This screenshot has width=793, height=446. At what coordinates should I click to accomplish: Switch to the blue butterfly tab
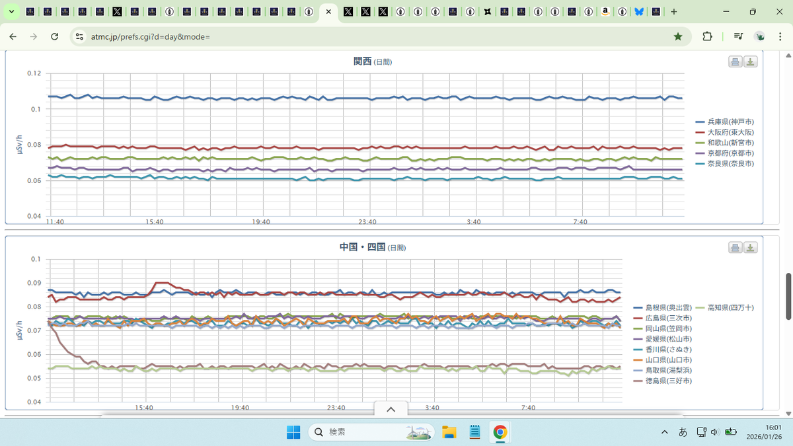[x=639, y=12]
